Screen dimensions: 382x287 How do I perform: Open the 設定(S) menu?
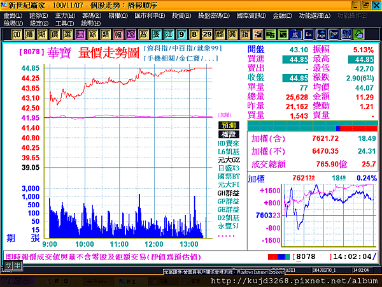pyautogui.click(x=39, y=24)
